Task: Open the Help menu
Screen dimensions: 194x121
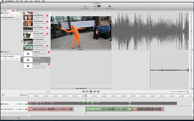Action: point(43,1)
